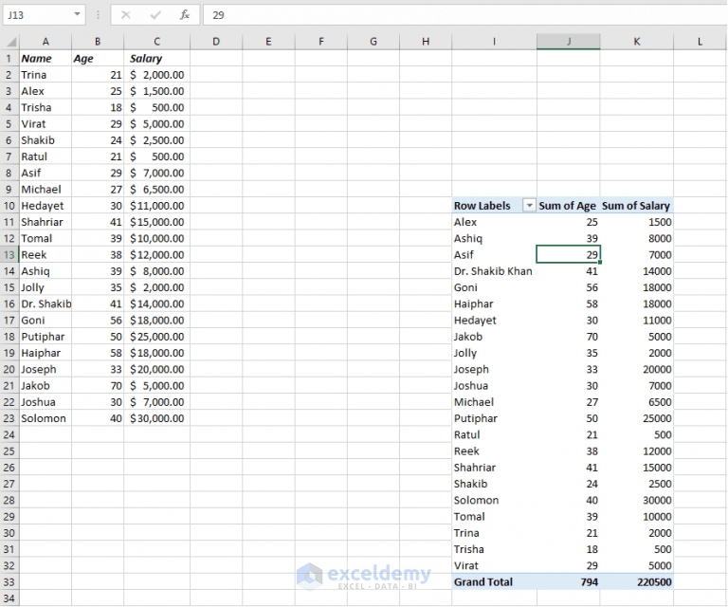The height and width of the screenshot is (607, 728).
Task: Select column C header
Action: click(x=157, y=42)
